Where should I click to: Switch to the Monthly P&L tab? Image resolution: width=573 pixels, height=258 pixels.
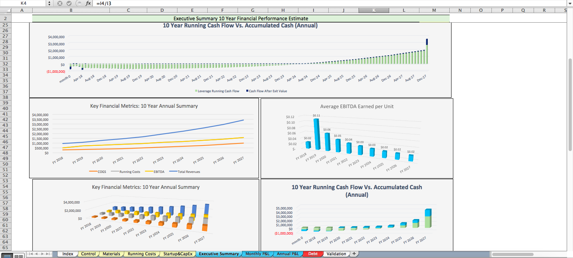[257, 253]
